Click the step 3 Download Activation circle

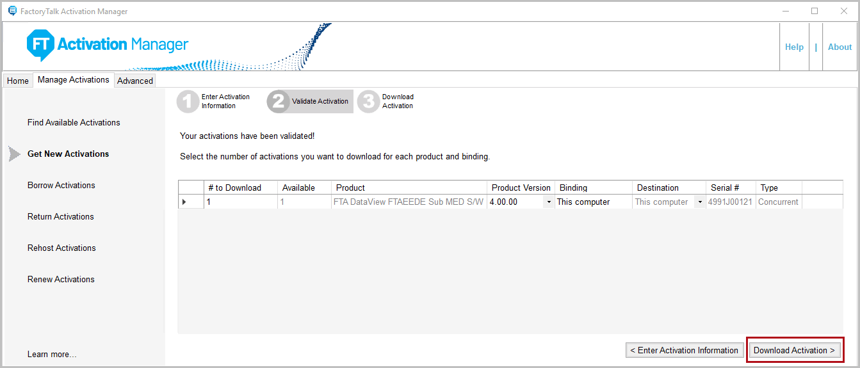368,101
